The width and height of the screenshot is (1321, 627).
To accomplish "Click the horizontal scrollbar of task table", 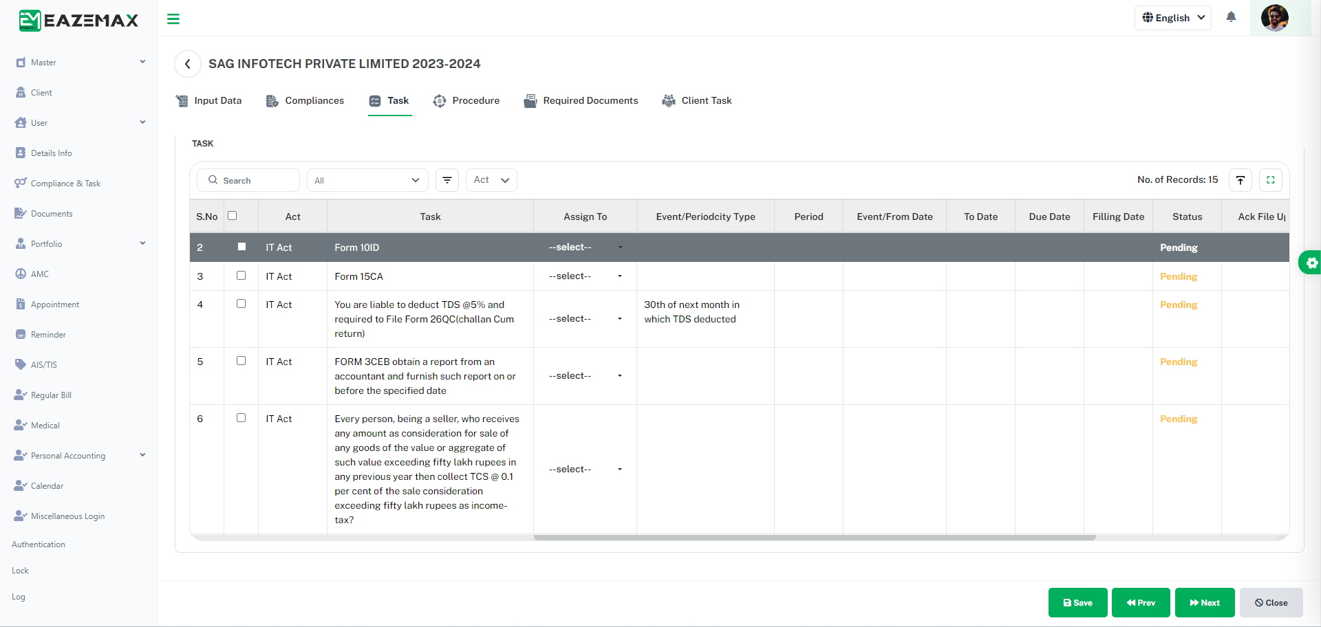I will (x=815, y=538).
